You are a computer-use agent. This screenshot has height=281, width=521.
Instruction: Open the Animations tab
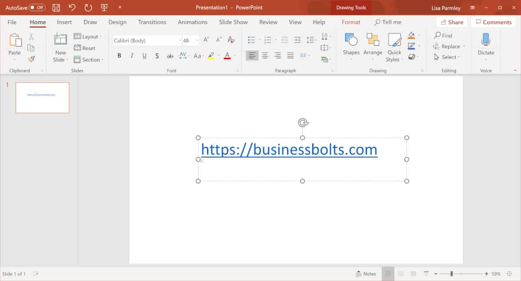pyautogui.click(x=193, y=22)
